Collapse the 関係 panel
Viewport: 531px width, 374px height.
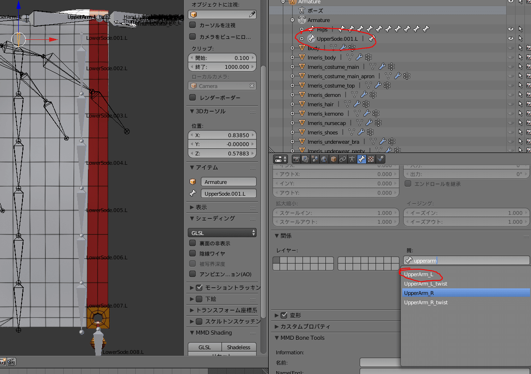point(277,235)
